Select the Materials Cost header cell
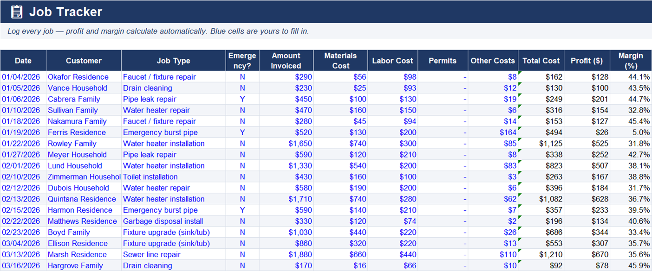Viewport: 652px width, 271px height. pyautogui.click(x=340, y=61)
